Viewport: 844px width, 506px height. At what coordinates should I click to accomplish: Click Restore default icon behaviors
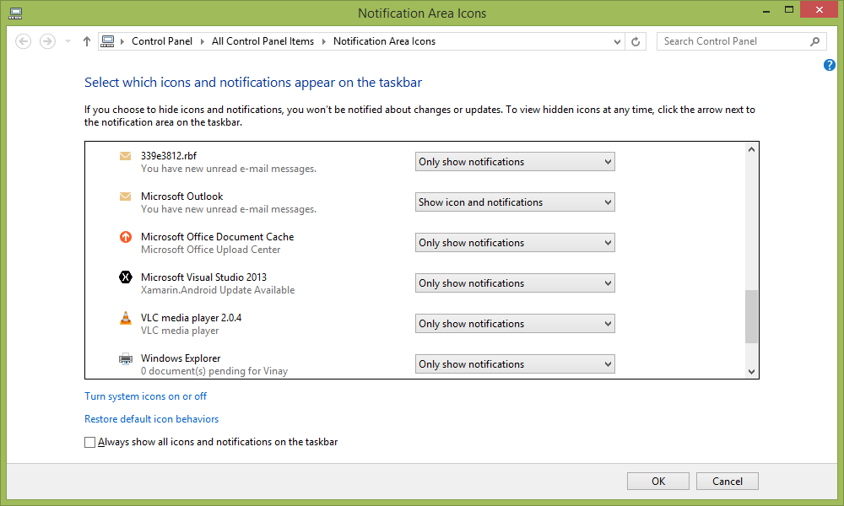pyautogui.click(x=151, y=418)
